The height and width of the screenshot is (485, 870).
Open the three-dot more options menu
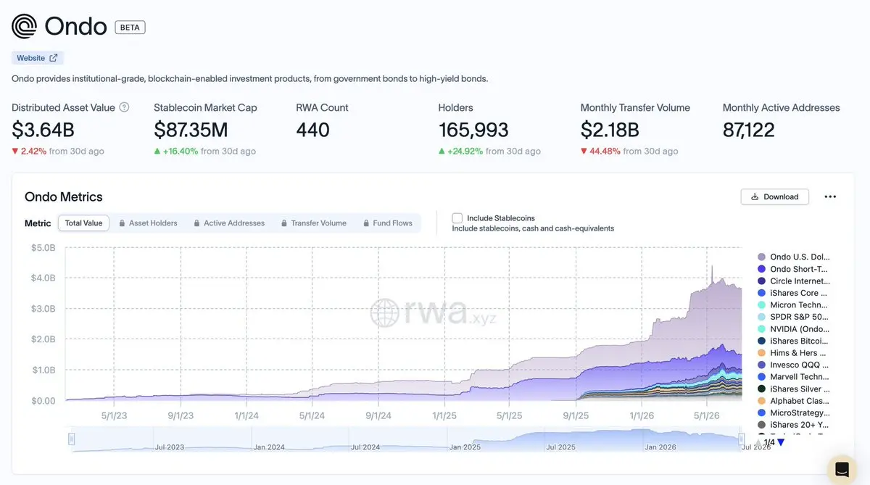click(830, 196)
